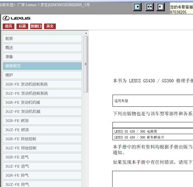
Task: Open 3GR-FE 进气 section
Action: click(42, 157)
